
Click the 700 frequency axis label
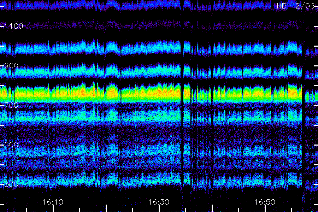coord(11,105)
